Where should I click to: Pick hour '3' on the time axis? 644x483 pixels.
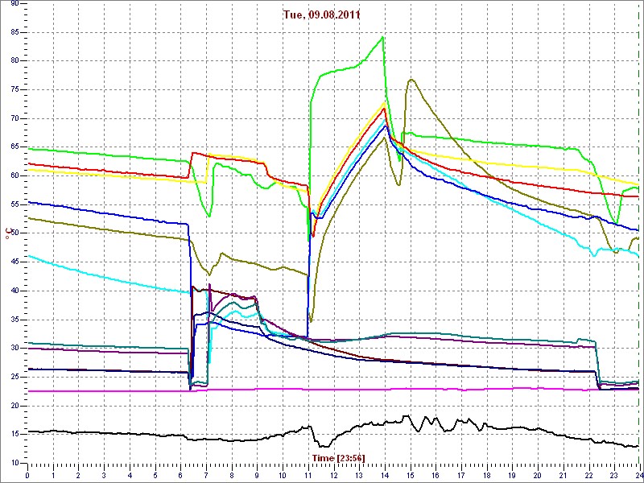pyautogui.click(x=104, y=475)
